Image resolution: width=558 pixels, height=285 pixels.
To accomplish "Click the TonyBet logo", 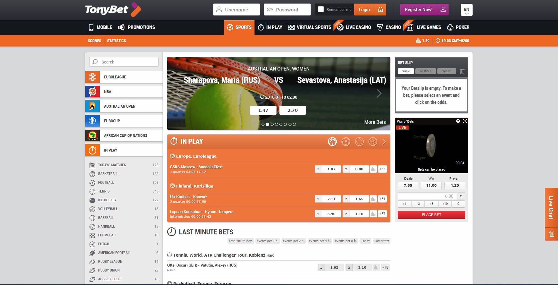I will pyautogui.click(x=113, y=10).
